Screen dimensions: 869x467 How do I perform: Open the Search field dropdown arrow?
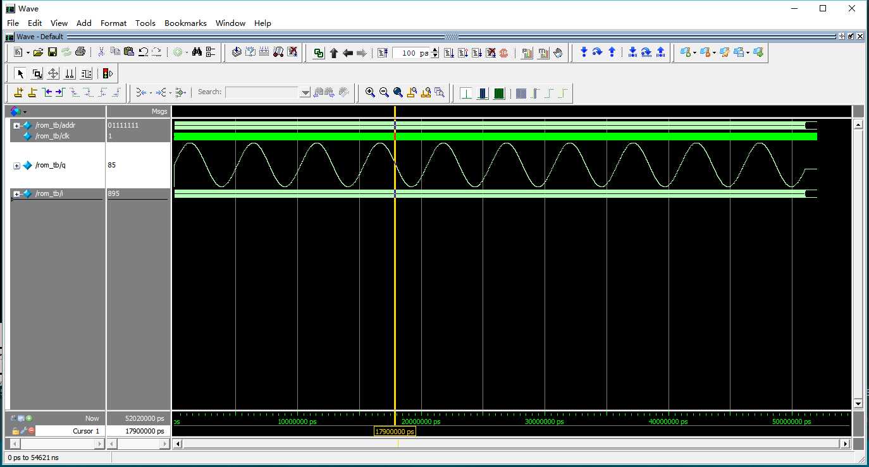(305, 92)
